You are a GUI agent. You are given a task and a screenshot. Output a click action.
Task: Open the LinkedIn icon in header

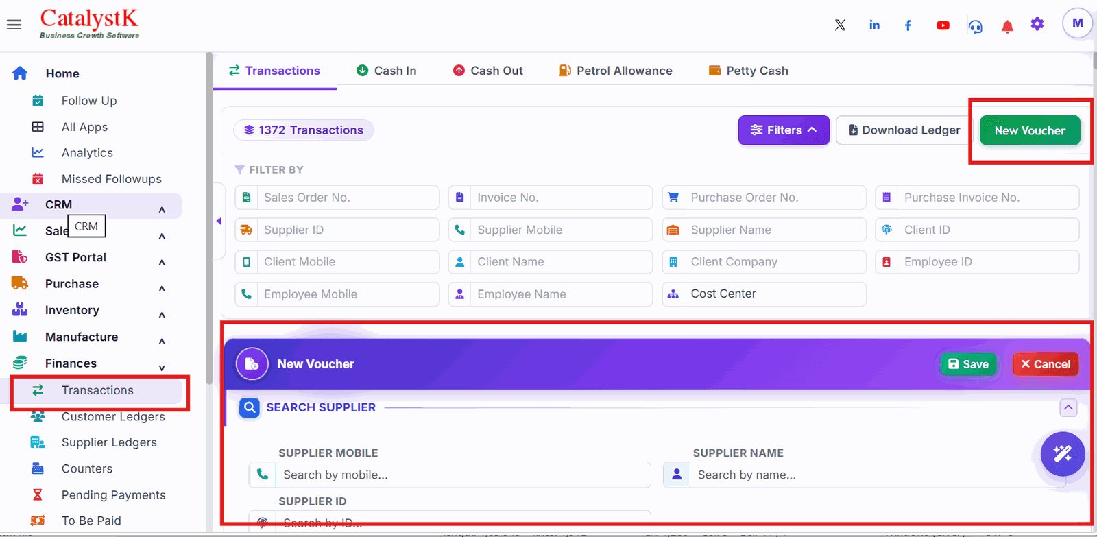click(874, 25)
